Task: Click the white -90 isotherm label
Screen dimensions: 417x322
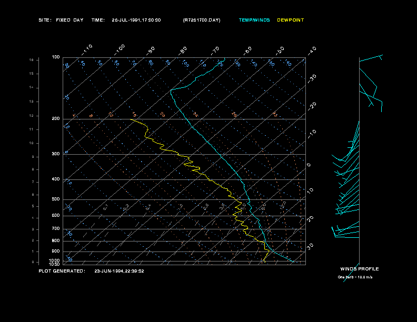Action: (x=151, y=51)
